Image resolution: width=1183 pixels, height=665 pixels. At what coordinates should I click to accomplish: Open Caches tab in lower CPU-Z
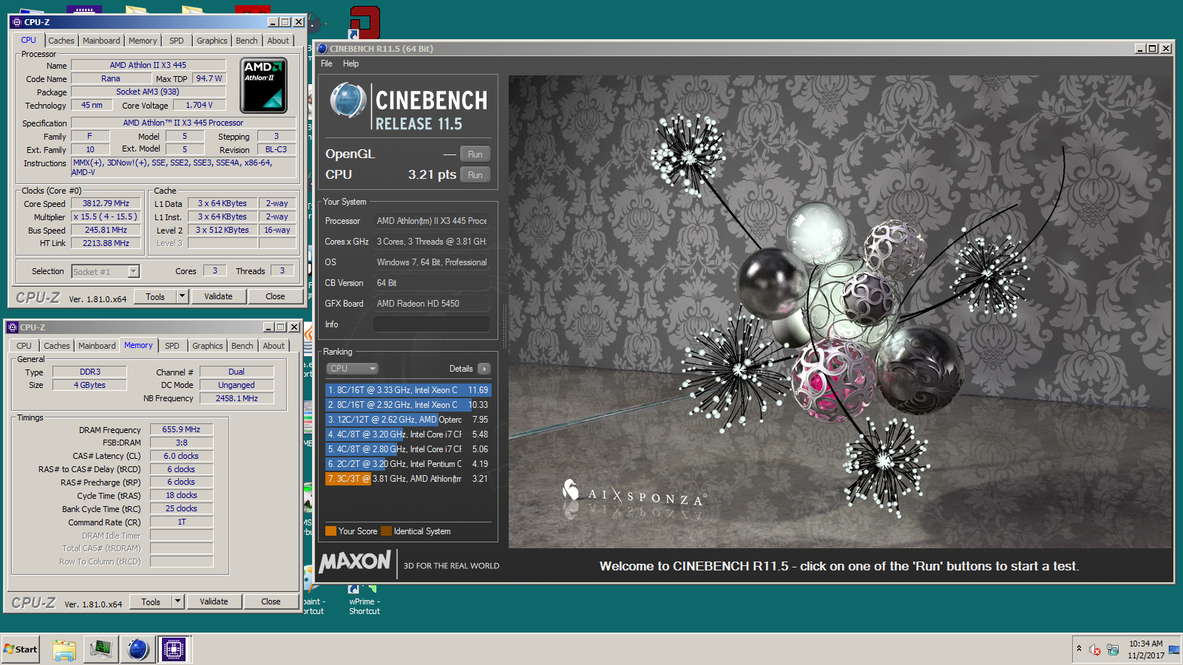coord(57,346)
